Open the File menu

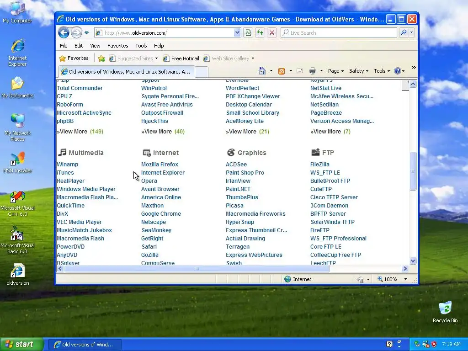64,46
